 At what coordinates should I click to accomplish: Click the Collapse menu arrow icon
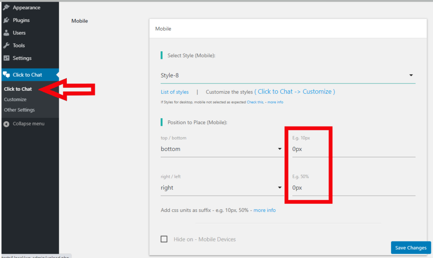coord(6,124)
